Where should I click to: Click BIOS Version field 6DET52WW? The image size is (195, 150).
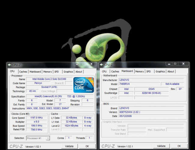tap(151, 112)
